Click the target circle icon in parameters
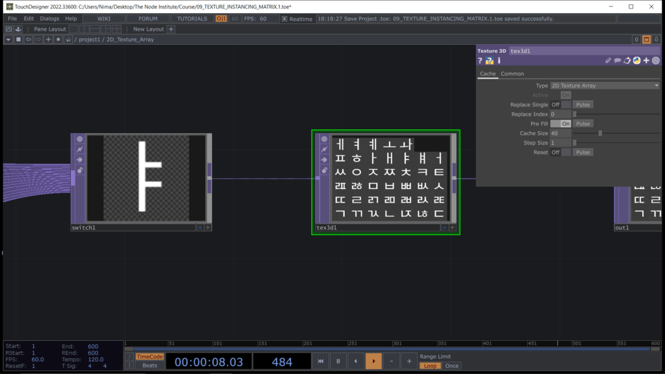Viewport: 665px width, 374px height. click(x=656, y=61)
